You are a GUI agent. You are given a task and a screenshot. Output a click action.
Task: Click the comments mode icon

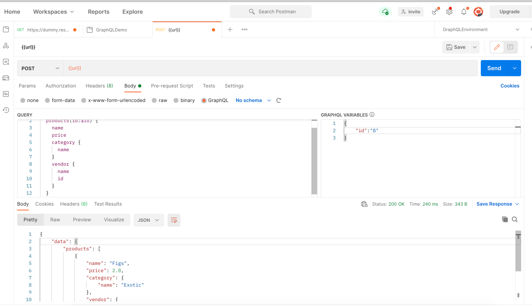510,47
